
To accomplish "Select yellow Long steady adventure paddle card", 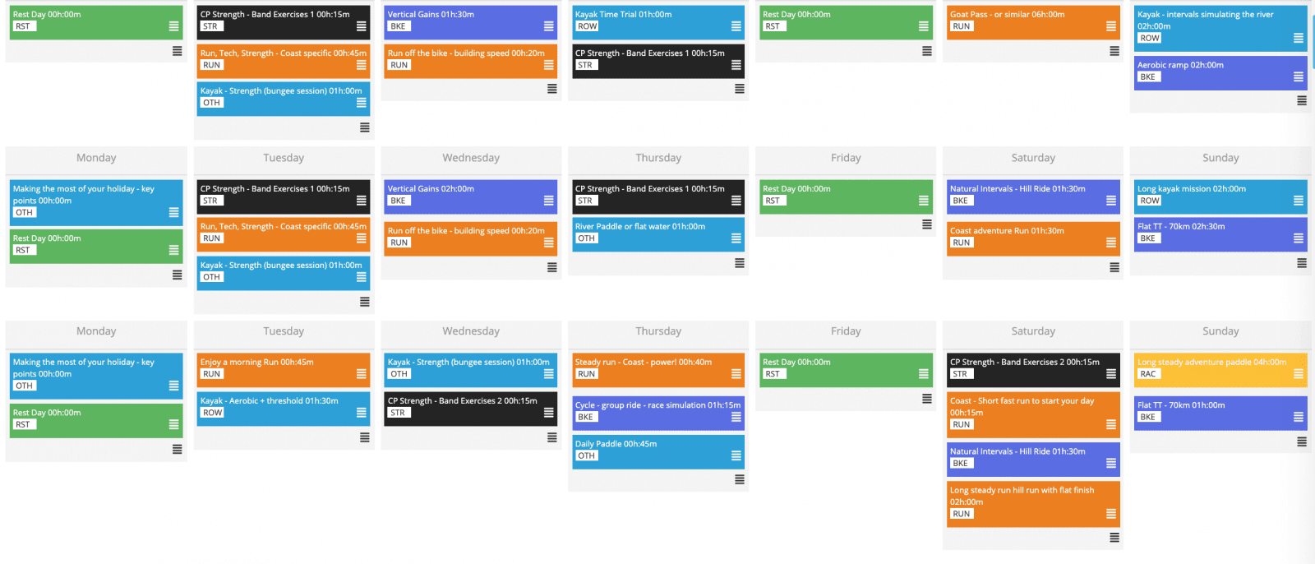I will coord(1220,370).
